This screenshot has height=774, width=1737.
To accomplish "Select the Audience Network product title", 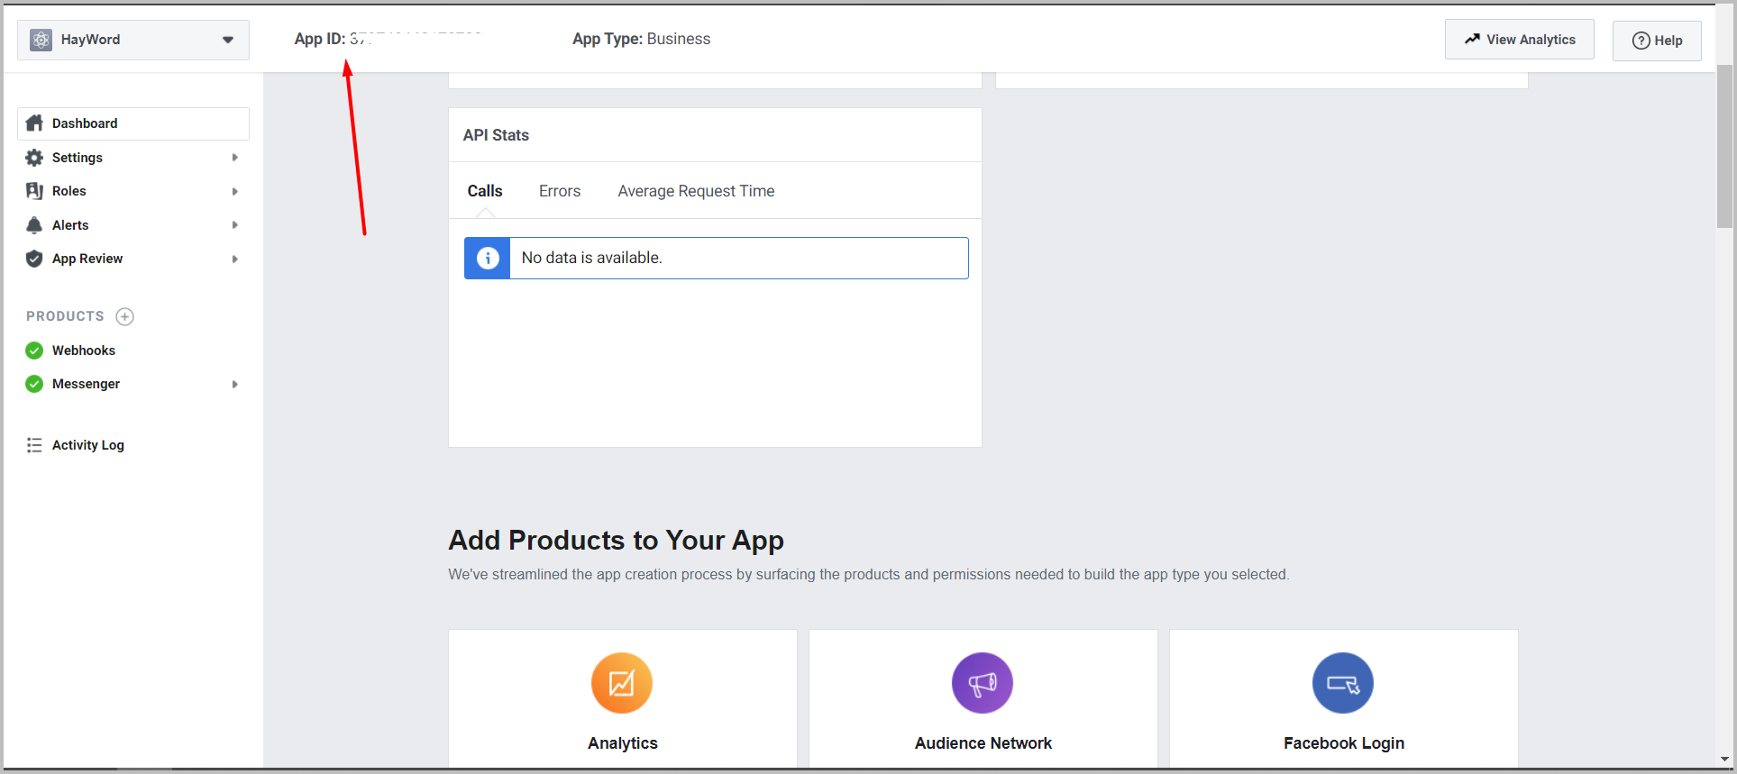I will [983, 743].
